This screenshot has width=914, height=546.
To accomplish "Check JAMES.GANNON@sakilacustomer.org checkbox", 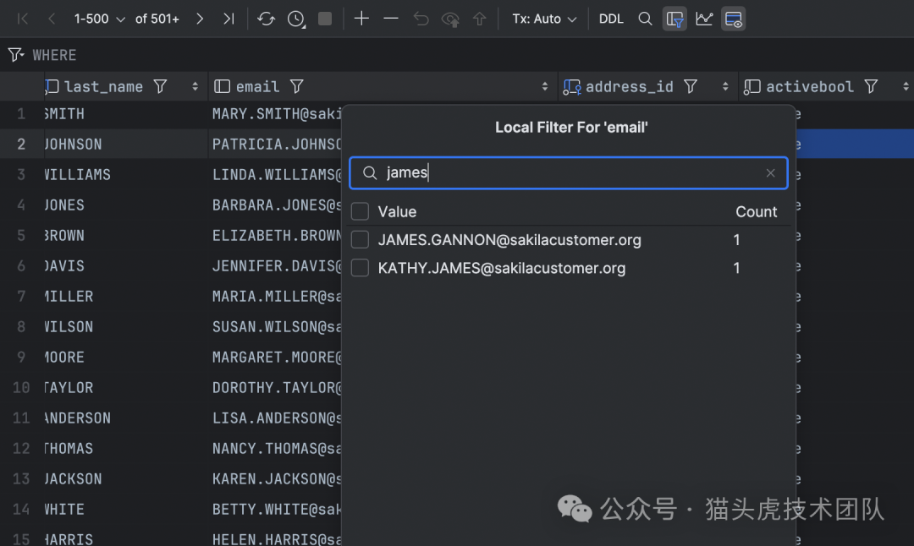I will 361,239.
